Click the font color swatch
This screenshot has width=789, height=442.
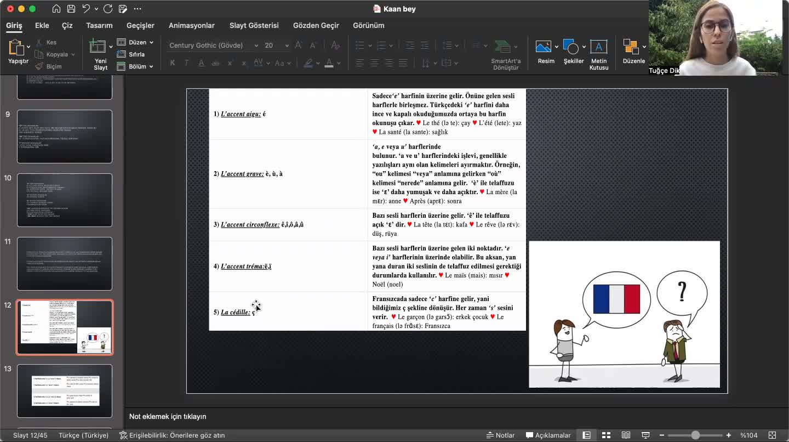[x=329, y=63]
